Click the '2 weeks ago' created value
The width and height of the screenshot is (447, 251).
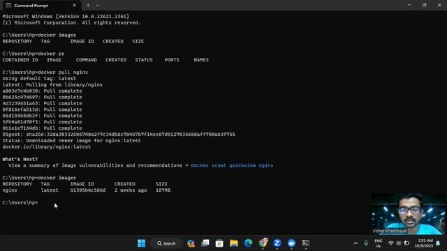(131, 190)
